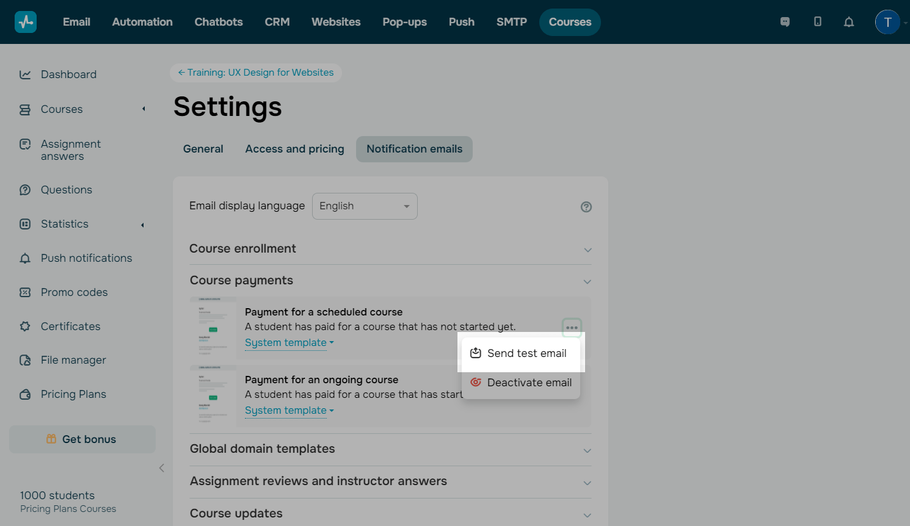Open Promo codes in sidebar

point(74,292)
